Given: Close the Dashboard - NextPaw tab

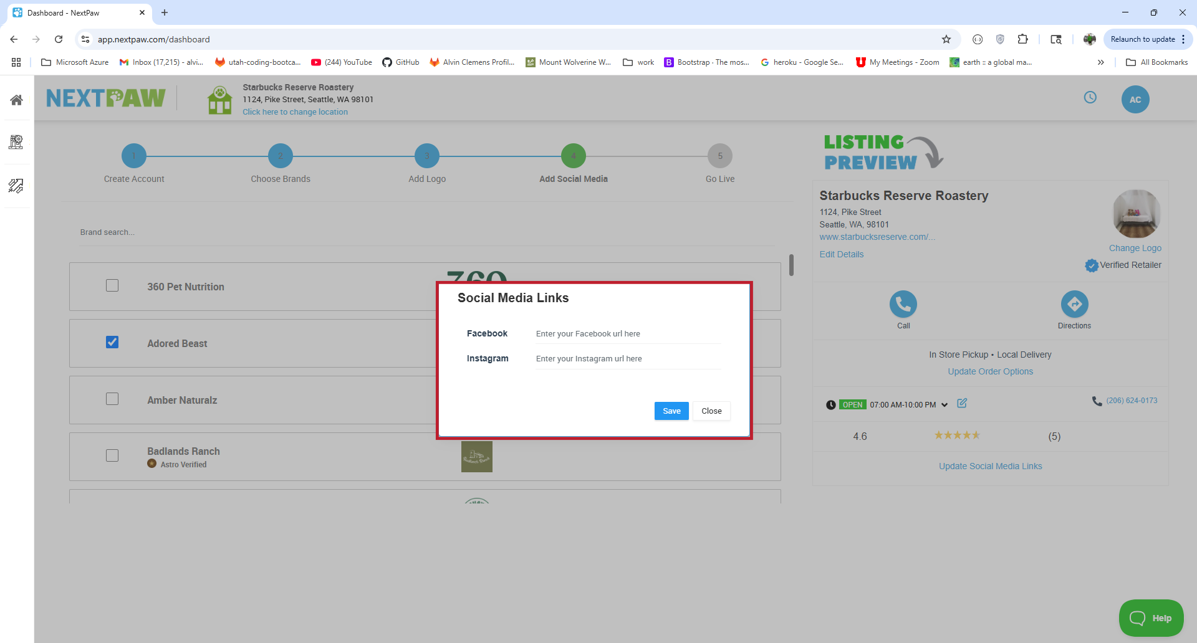Looking at the screenshot, I should (142, 12).
